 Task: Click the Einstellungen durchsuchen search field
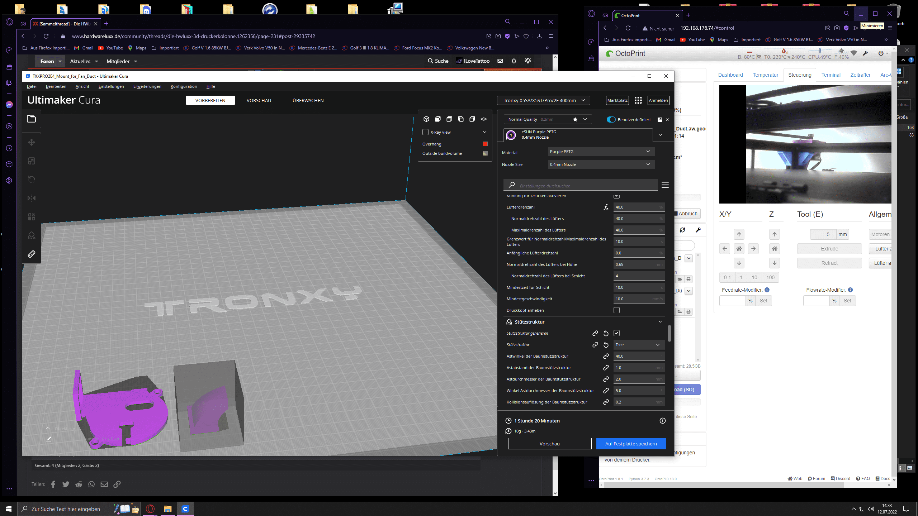coord(581,185)
